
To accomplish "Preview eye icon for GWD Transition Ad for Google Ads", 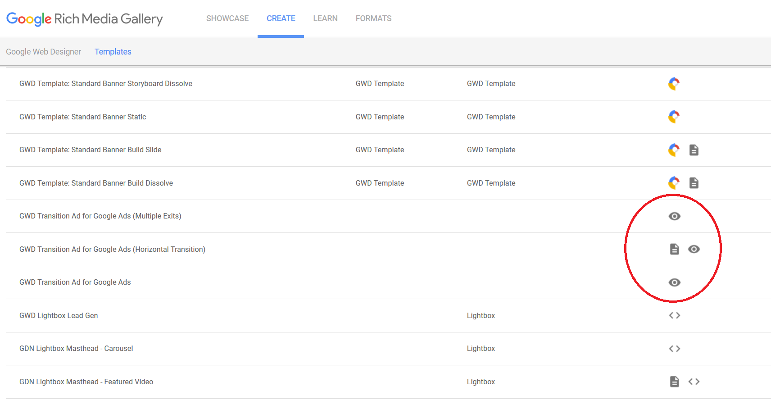I will (674, 282).
